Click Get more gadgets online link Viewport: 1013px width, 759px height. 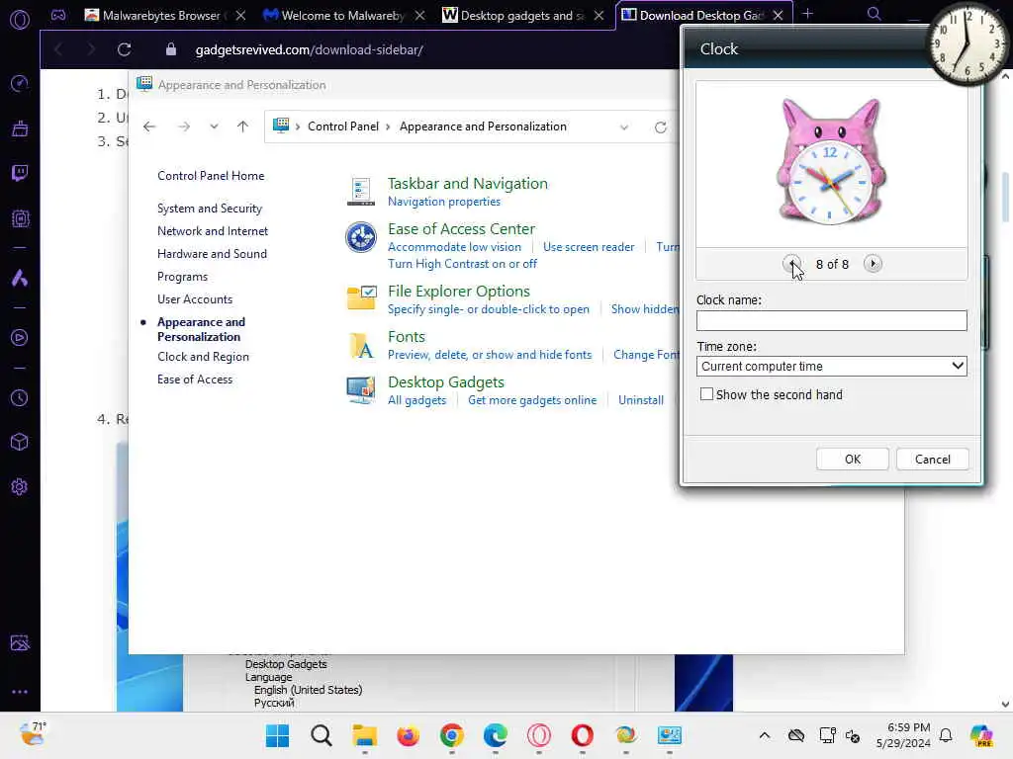531,400
